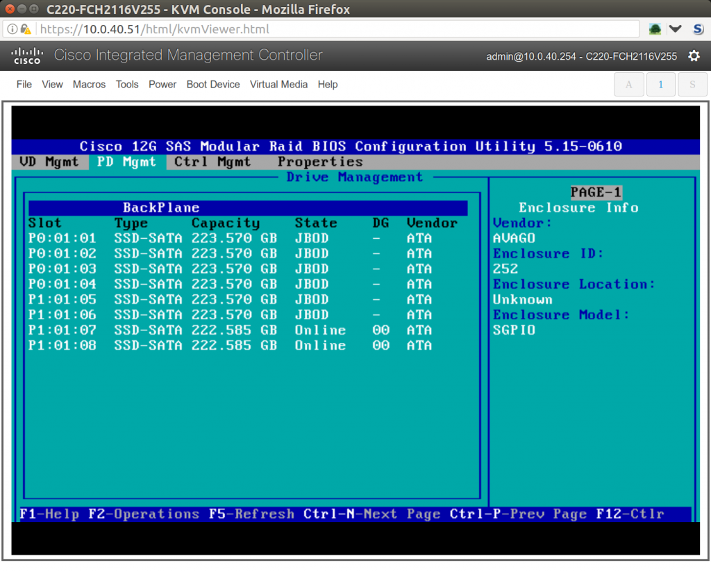Click the SGPIO enclosure model value
This screenshot has width=711, height=572.
click(x=514, y=330)
